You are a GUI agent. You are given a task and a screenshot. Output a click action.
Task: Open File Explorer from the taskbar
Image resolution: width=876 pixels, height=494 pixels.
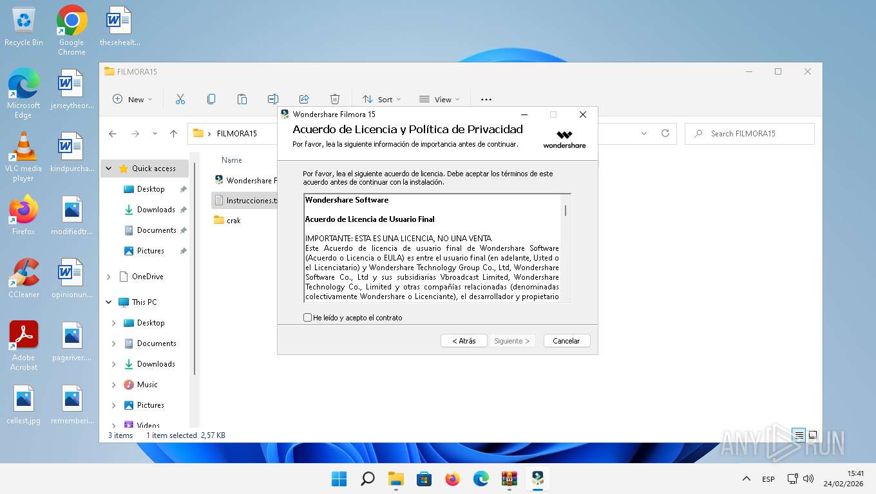pos(395,479)
